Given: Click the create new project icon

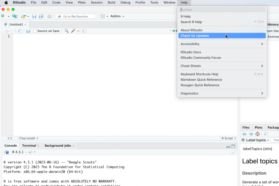Looking at the screenshot, I should pos(15,16).
